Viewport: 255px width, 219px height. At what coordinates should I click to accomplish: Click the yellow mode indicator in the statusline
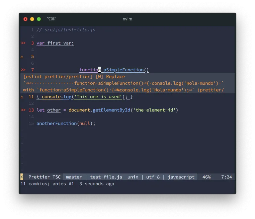[22, 177]
